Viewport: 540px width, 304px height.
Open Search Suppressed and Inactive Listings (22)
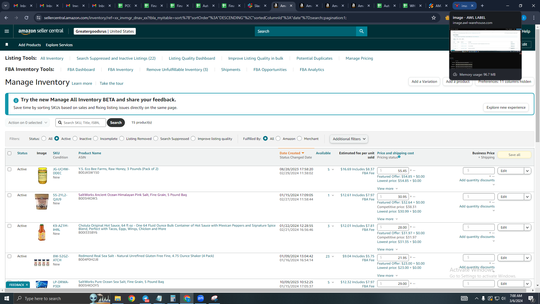116,58
